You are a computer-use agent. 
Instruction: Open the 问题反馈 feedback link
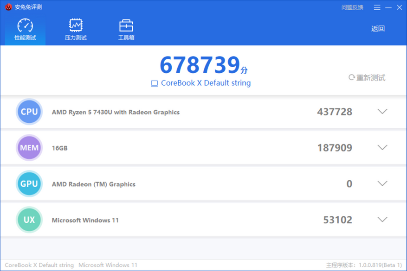point(352,7)
